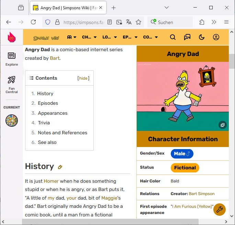The width and height of the screenshot is (235, 225).
Task: Open I Am Furious (Yellow) episode link
Action: coord(192,206)
